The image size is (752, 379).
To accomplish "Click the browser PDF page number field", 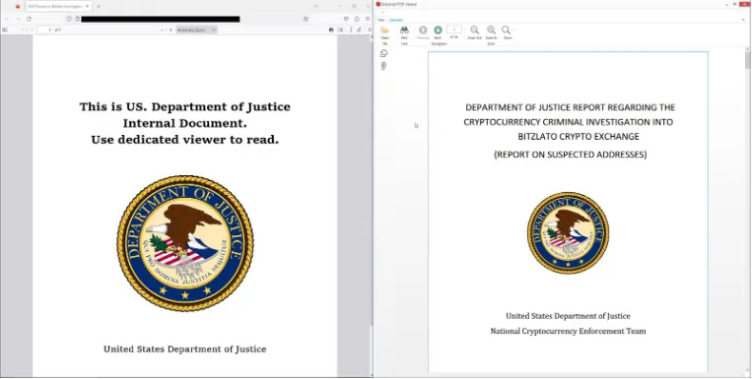I will [x=45, y=30].
